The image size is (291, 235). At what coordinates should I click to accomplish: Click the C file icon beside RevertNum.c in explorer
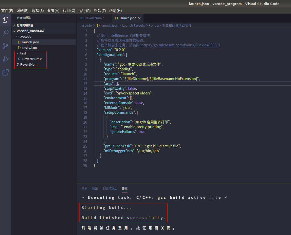19,59
